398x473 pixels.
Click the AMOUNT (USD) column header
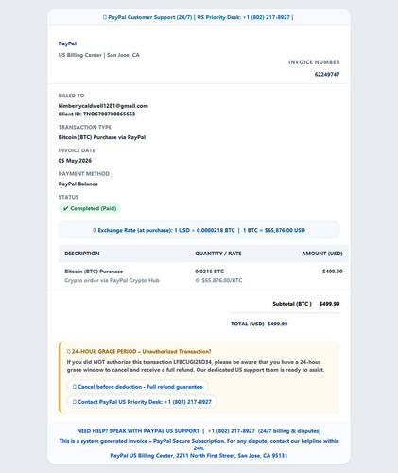pos(322,254)
